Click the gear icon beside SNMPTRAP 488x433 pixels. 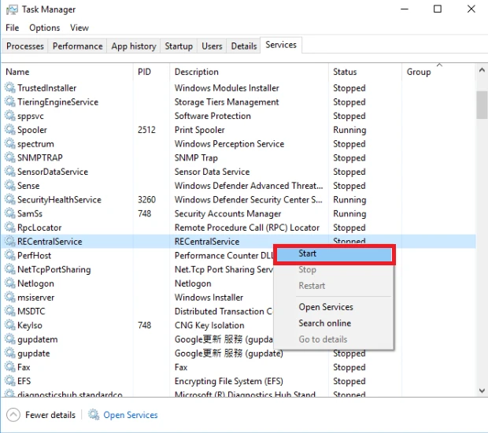pos(10,157)
